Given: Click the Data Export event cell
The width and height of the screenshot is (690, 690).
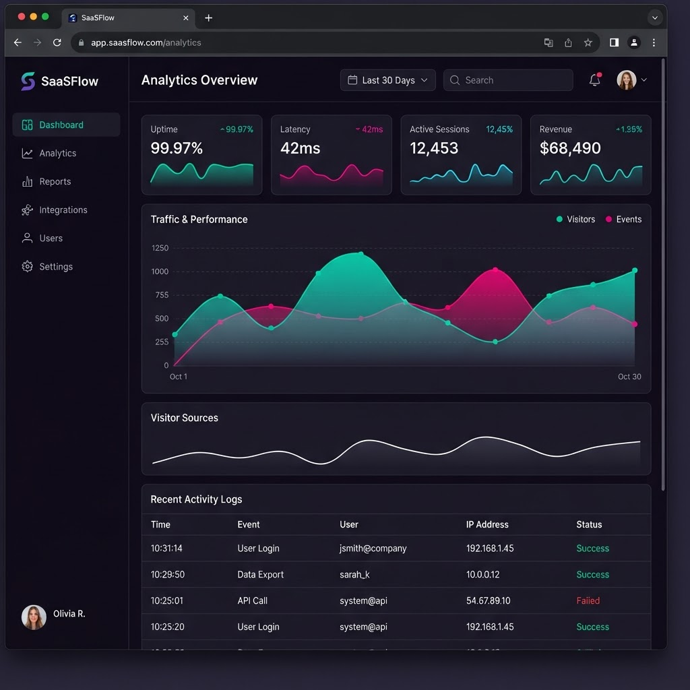Looking at the screenshot, I should (x=261, y=575).
